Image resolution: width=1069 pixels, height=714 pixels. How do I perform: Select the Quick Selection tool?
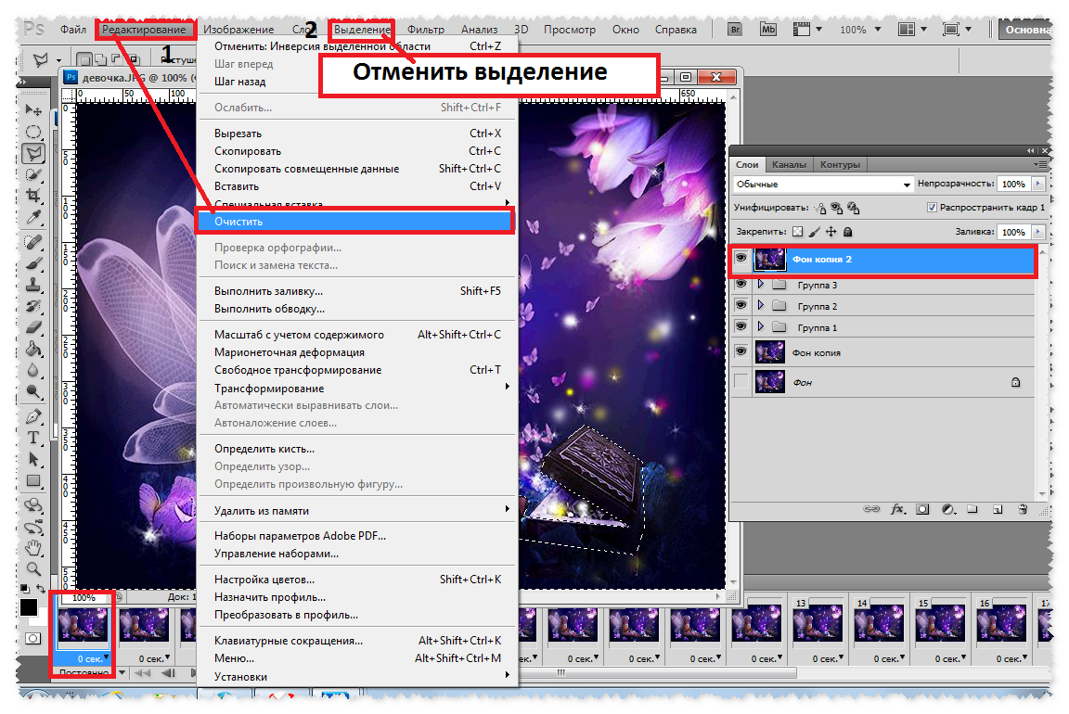pyautogui.click(x=32, y=175)
